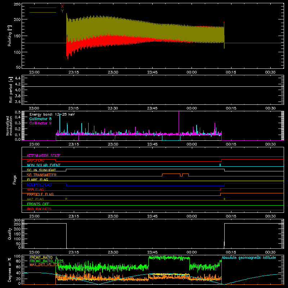Click the Pointing axis title
The width and height of the screenshot is (288, 288).
pos(10,36)
